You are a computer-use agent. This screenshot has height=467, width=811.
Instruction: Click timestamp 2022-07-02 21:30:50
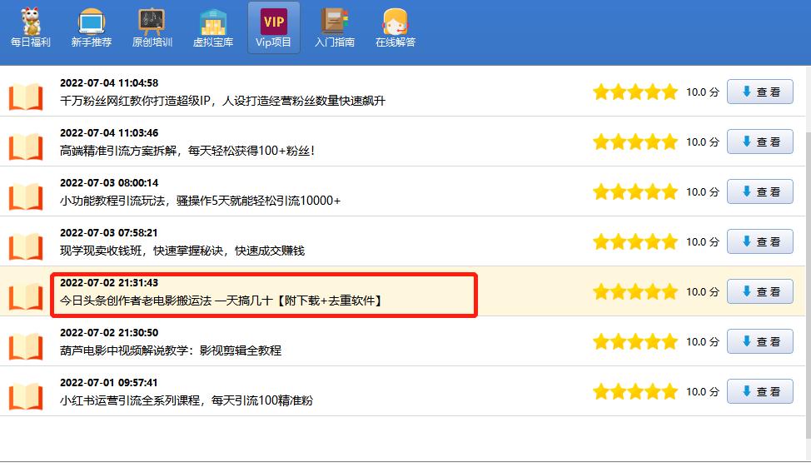point(109,332)
